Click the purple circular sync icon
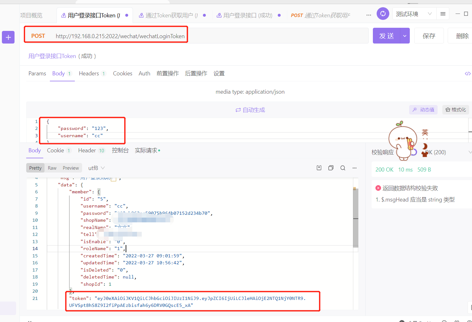This screenshot has width=472, height=322. click(383, 14)
